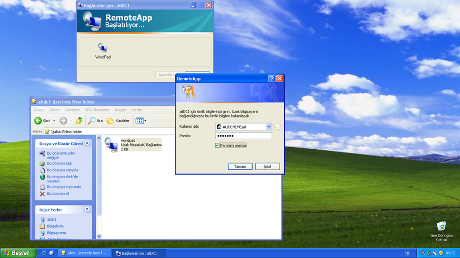The width and height of the screenshot is (460, 258).
Task: Click the security shield tray icon
Action: click(441, 253)
